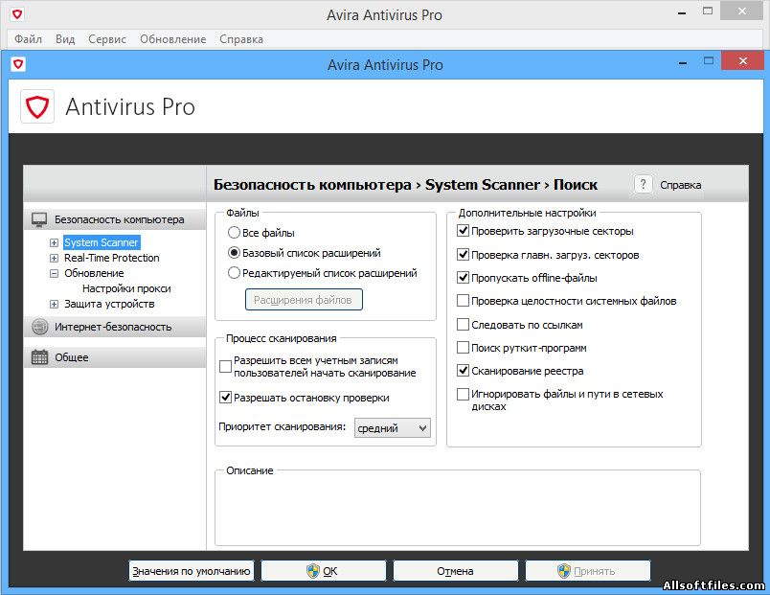Viewport: 770px width, 595px height.
Task: Click the Расширения файлов button
Action: point(304,300)
